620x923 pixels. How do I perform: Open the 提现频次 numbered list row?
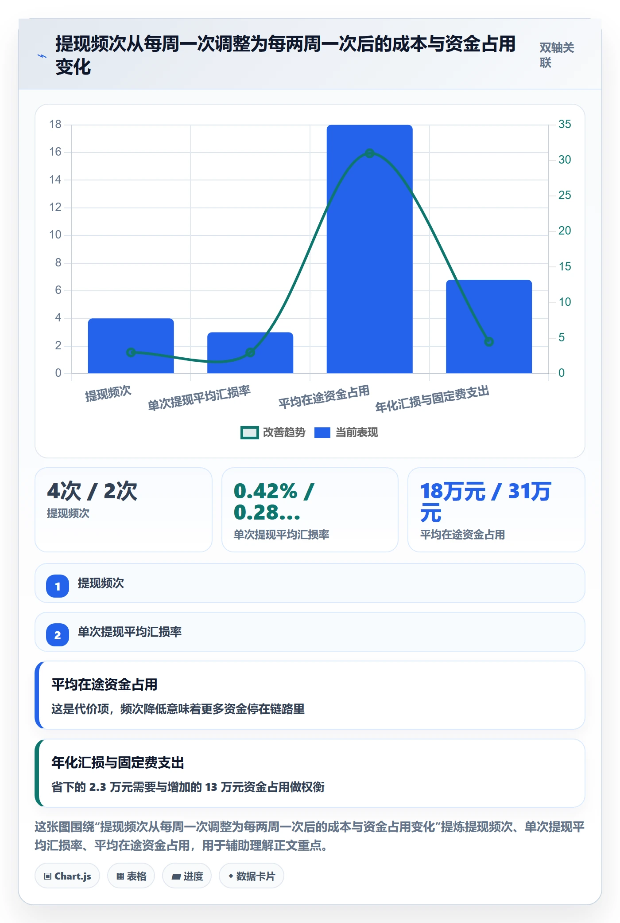(x=310, y=583)
